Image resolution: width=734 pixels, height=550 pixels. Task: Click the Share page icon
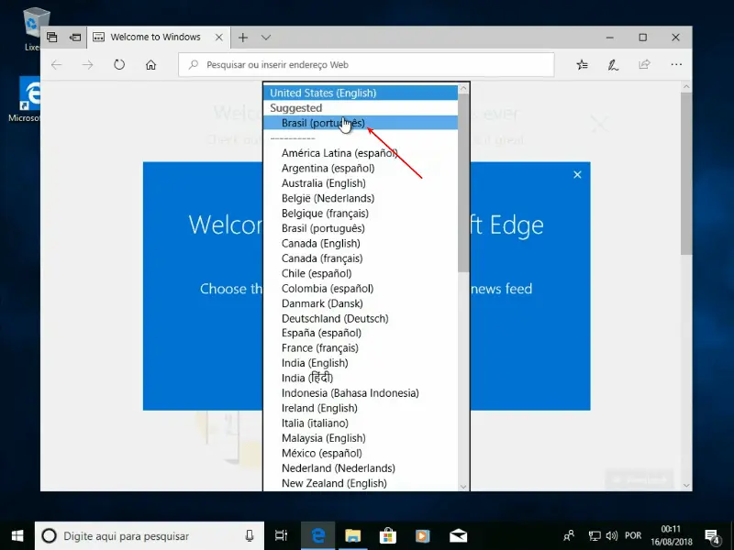(645, 64)
